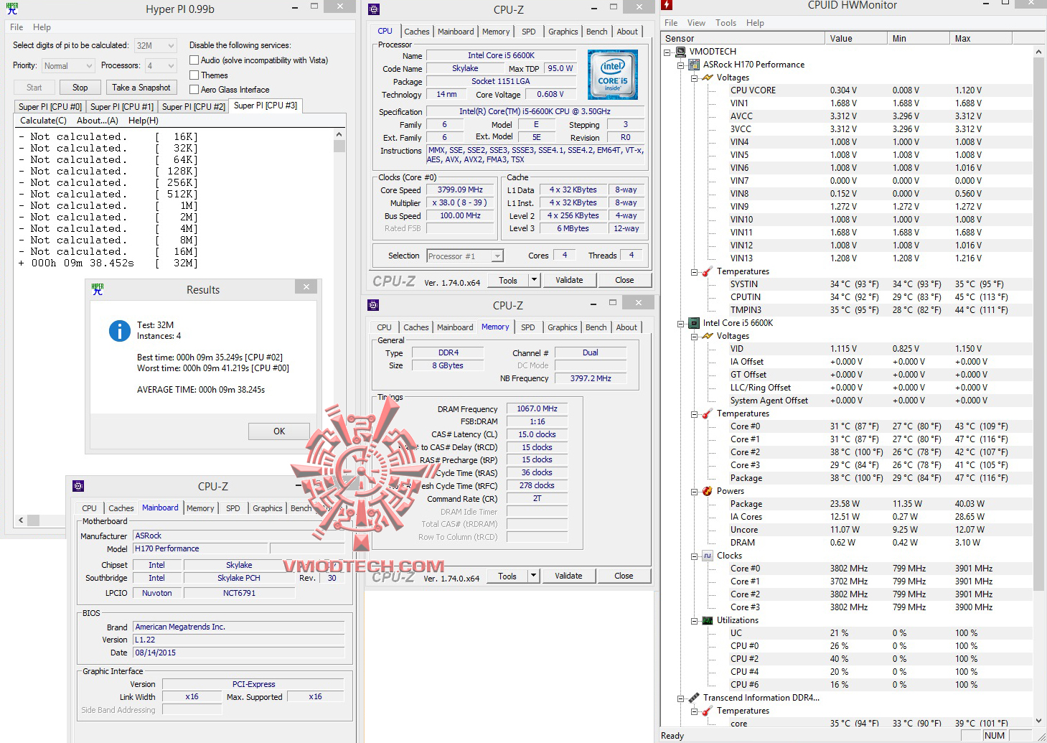Click the Intel Core i5 6600K chip icon in HWMonitor
This screenshot has width=1047, height=743.
click(x=694, y=323)
